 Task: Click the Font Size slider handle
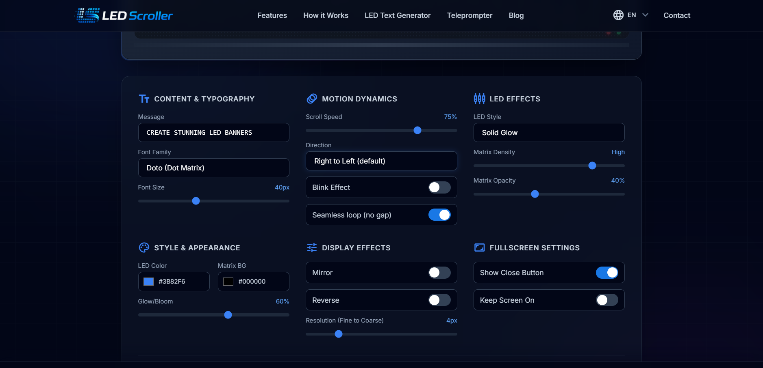click(196, 201)
